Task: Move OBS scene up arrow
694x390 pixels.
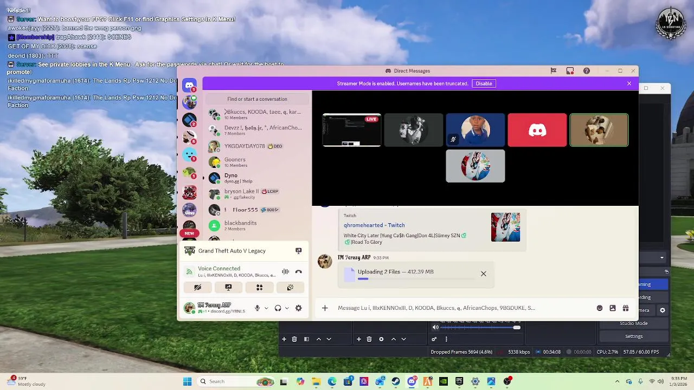Action: [x=319, y=339]
